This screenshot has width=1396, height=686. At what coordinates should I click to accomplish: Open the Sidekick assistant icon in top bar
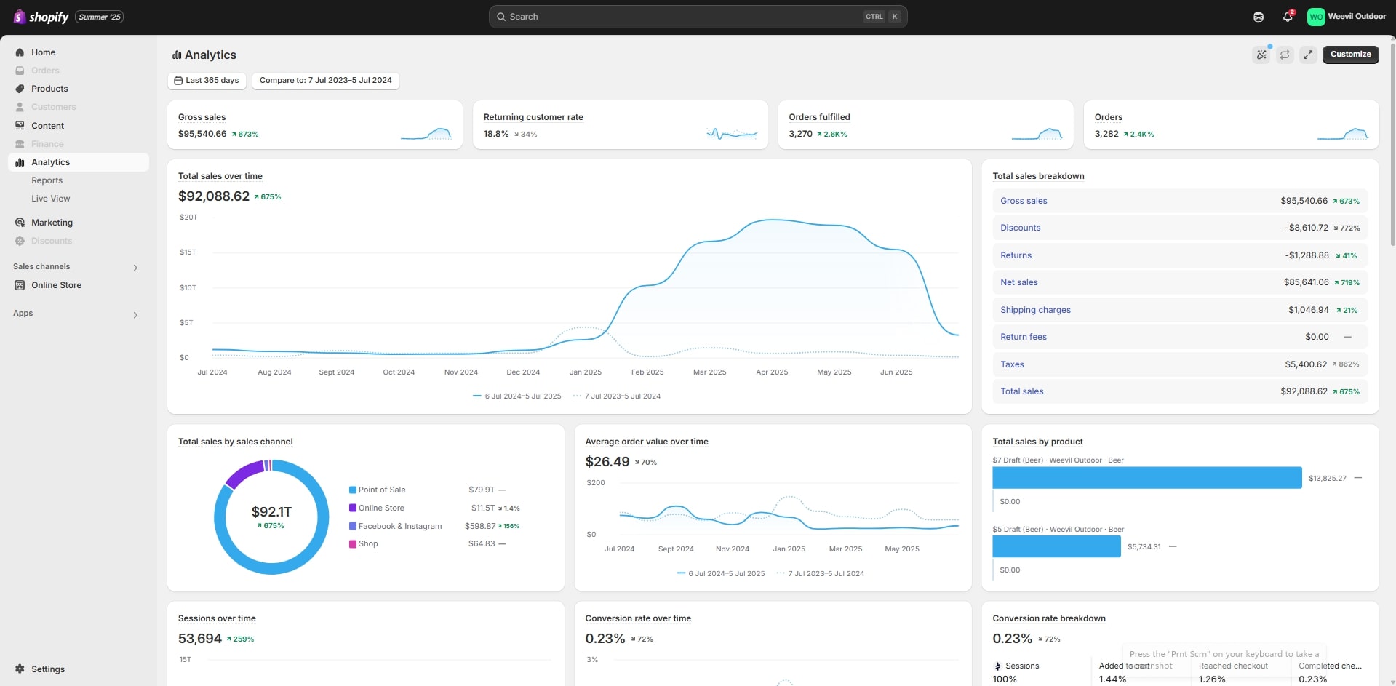1259,17
